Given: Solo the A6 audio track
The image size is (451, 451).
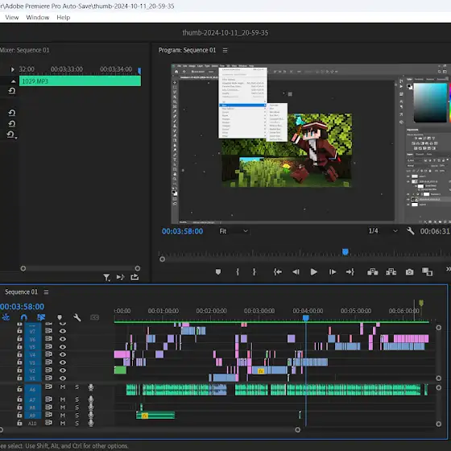Looking at the screenshot, I should click(77, 387).
